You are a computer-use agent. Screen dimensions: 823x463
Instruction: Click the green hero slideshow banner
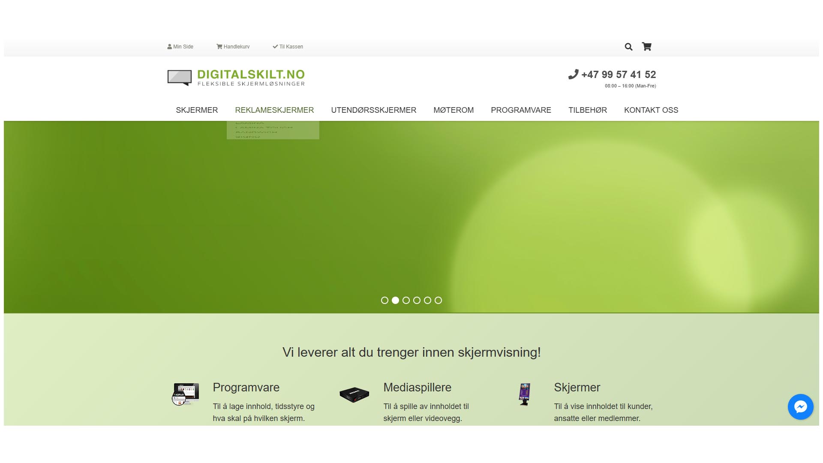click(411, 217)
